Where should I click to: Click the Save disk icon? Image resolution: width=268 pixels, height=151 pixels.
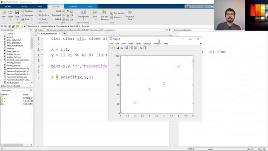(x=17, y=12)
